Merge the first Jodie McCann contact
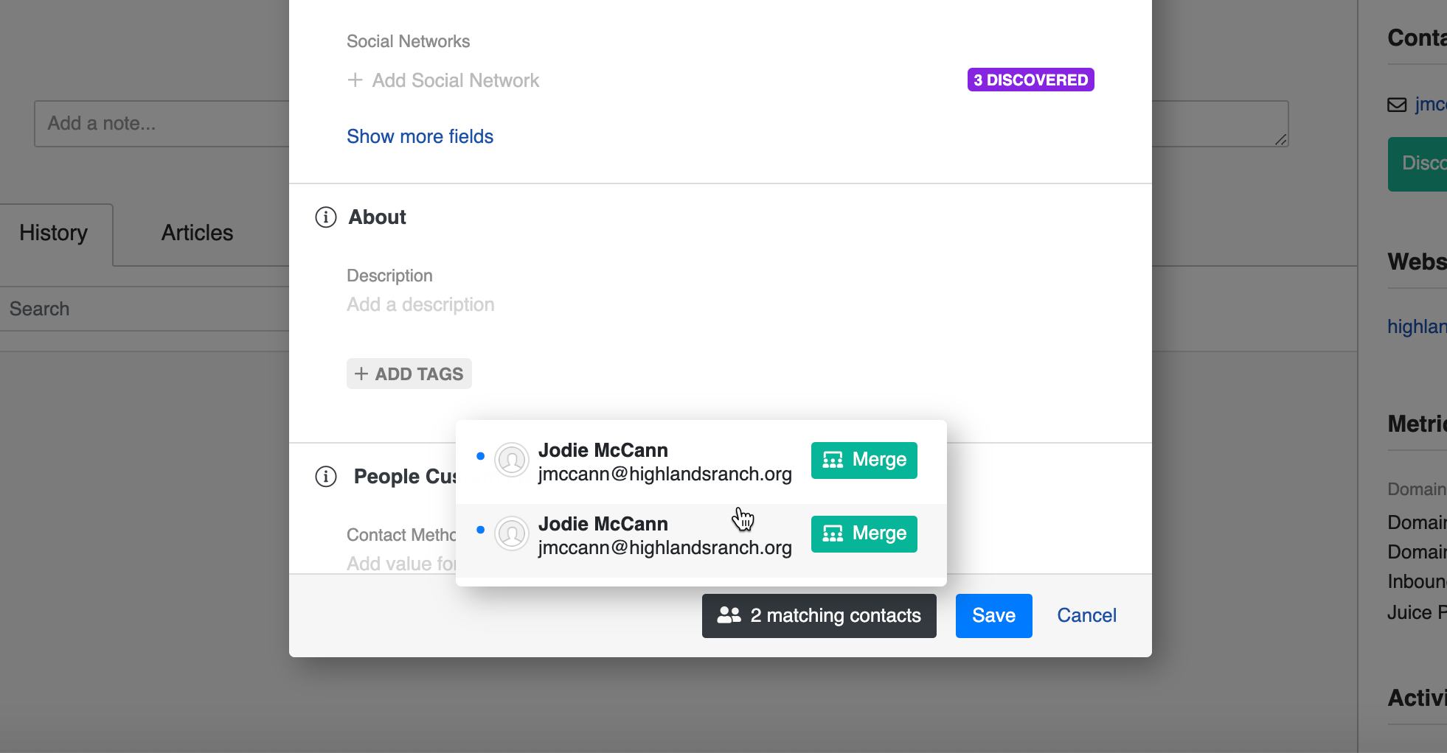Image resolution: width=1447 pixels, height=753 pixels. pos(864,460)
